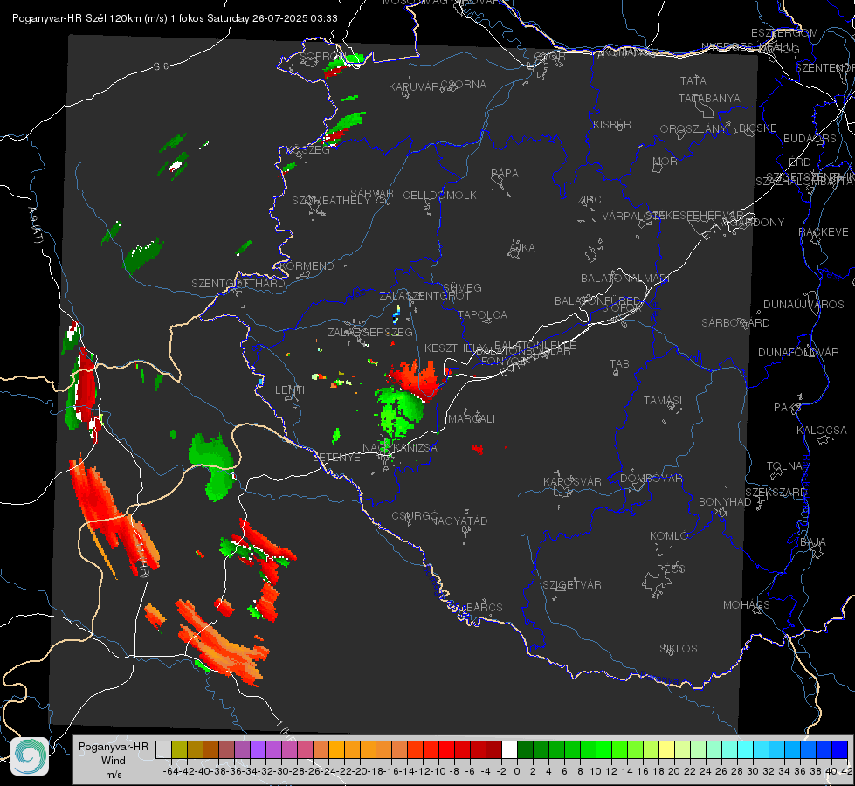Click the Poganyvar-HR Wind m/s legend label
The width and height of the screenshot is (855, 786).
click(113, 761)
